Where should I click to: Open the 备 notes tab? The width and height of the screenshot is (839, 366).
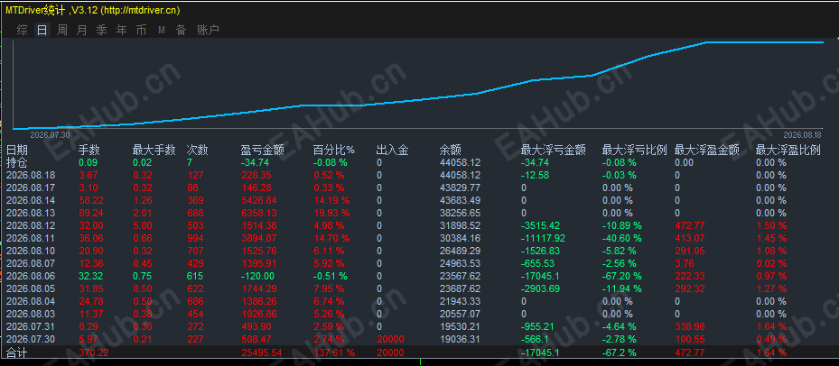point(181,30)
